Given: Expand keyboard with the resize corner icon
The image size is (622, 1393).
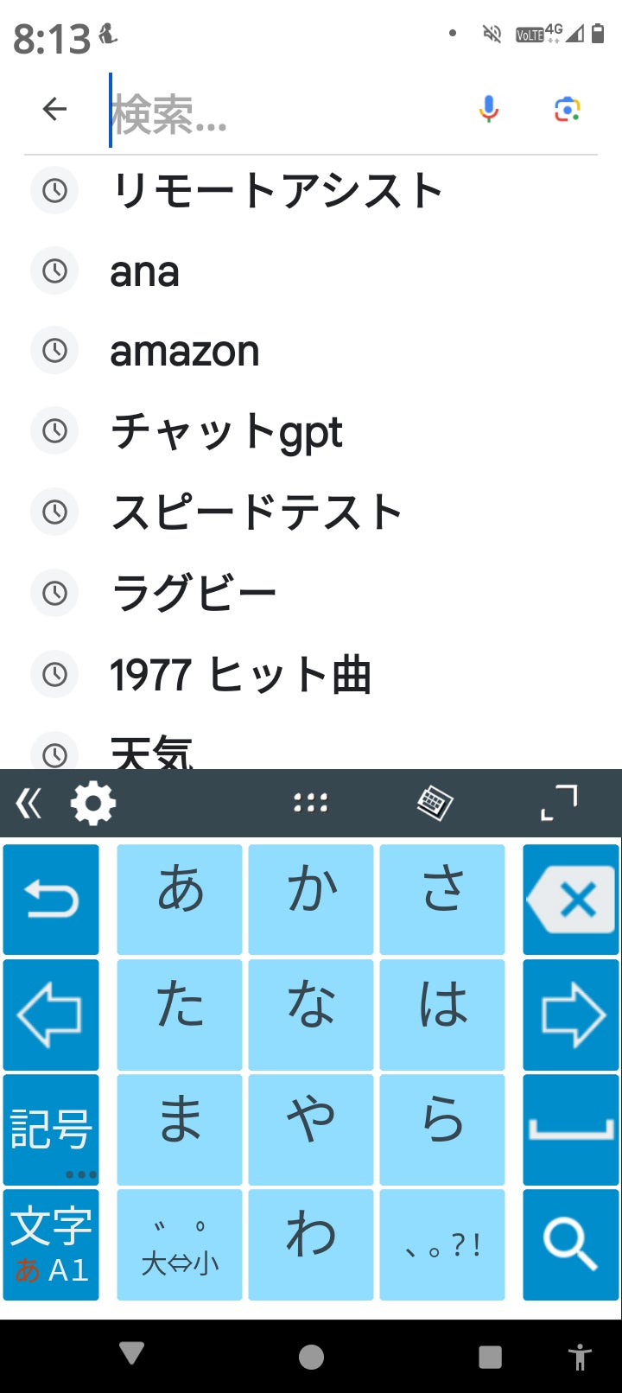Looking at the screenshot, I should 559,803.
